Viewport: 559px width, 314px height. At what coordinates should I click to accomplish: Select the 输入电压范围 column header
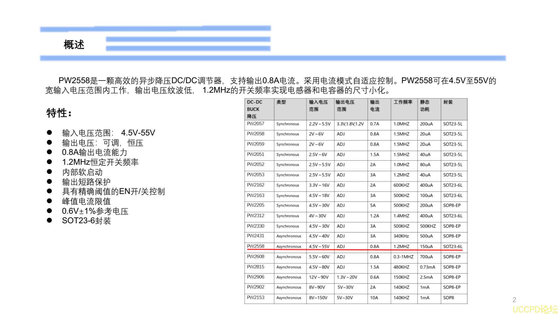tap(318, 106)
